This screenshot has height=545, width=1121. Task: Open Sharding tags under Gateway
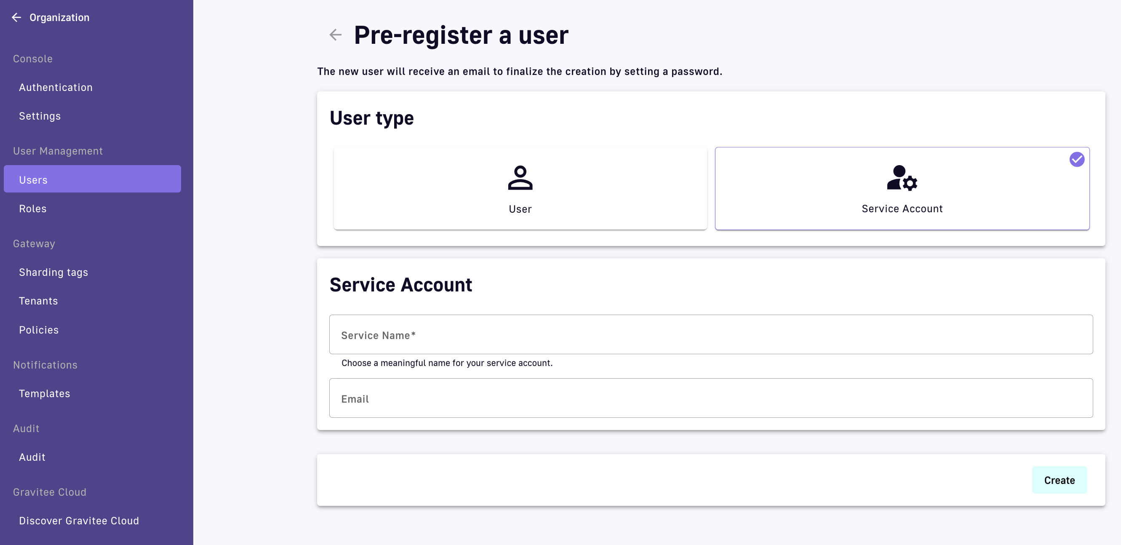tap(53, 272)
